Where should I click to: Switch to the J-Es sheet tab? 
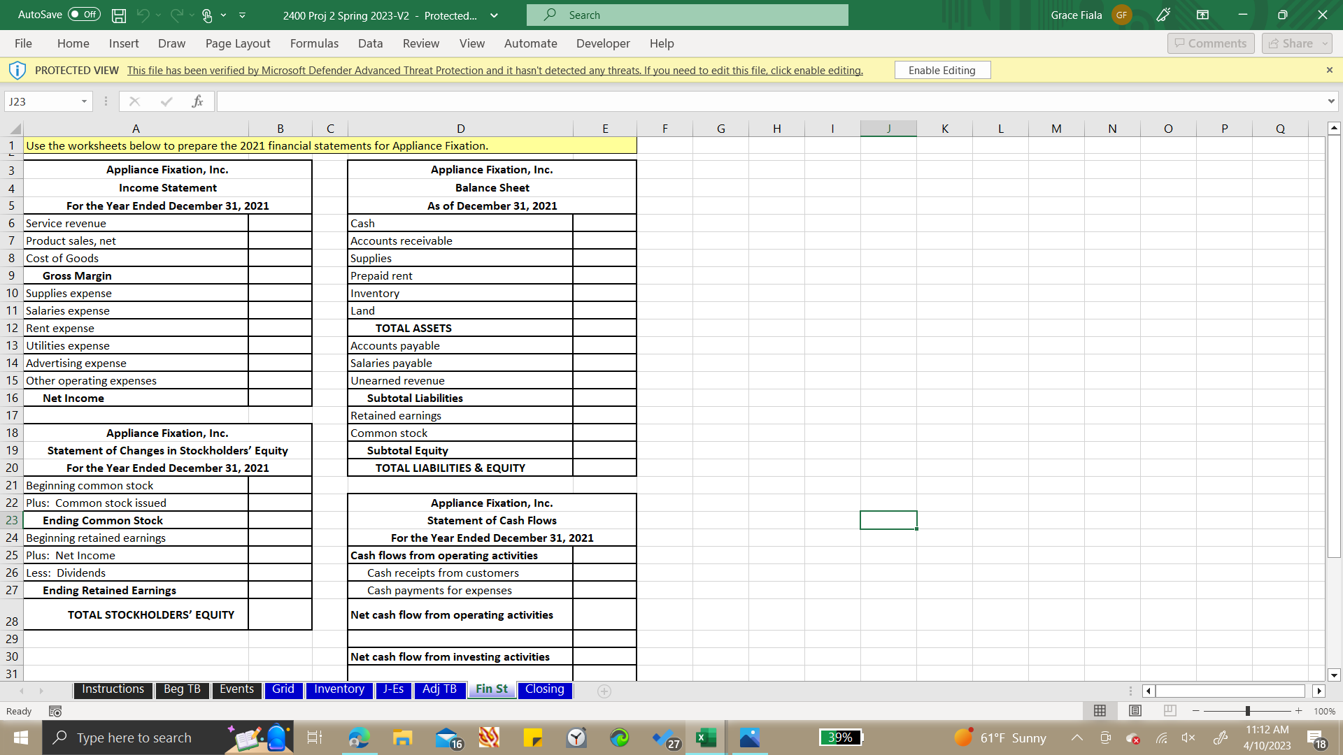point(393,689)
